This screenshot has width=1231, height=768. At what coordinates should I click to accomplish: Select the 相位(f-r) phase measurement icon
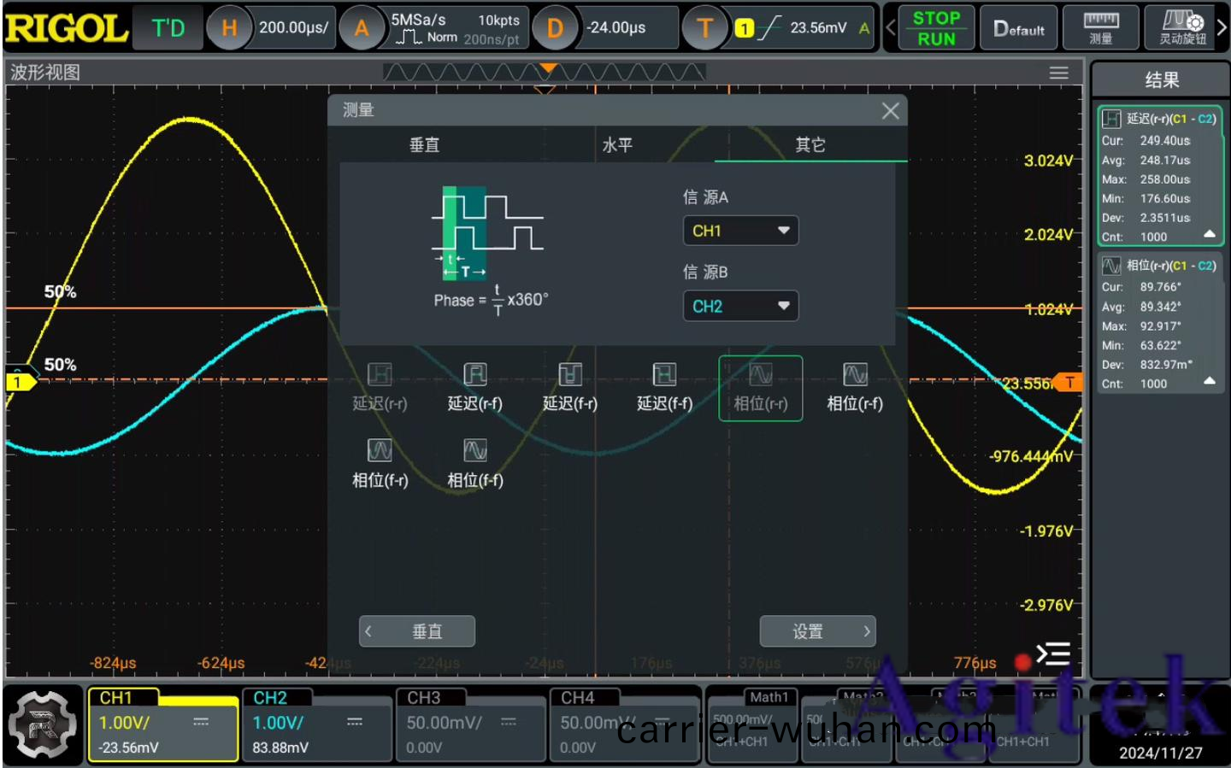click(380, 463)
